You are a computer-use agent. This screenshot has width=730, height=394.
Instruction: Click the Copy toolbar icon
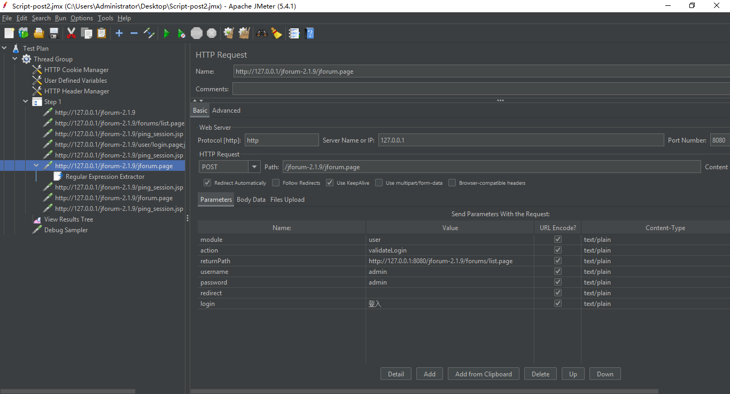pyautogui.click(x=86, y=33)
